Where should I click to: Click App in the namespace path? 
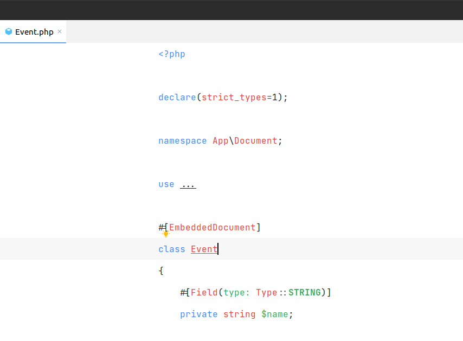coord(220,141)
